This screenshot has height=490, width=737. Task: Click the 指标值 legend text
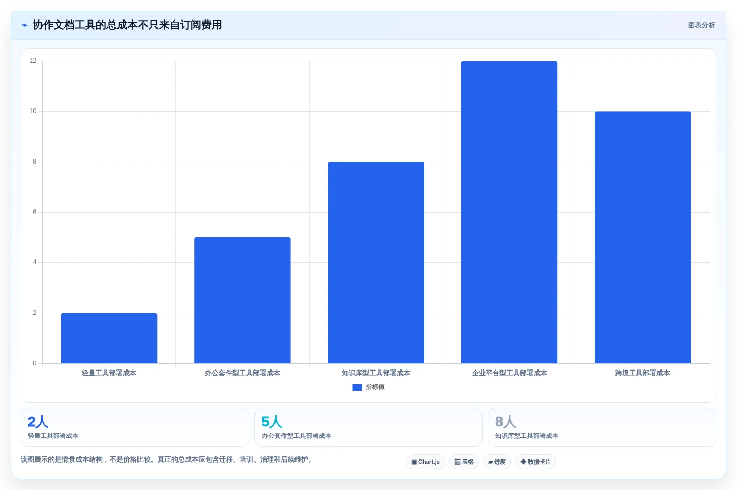(x=375, y=387)
